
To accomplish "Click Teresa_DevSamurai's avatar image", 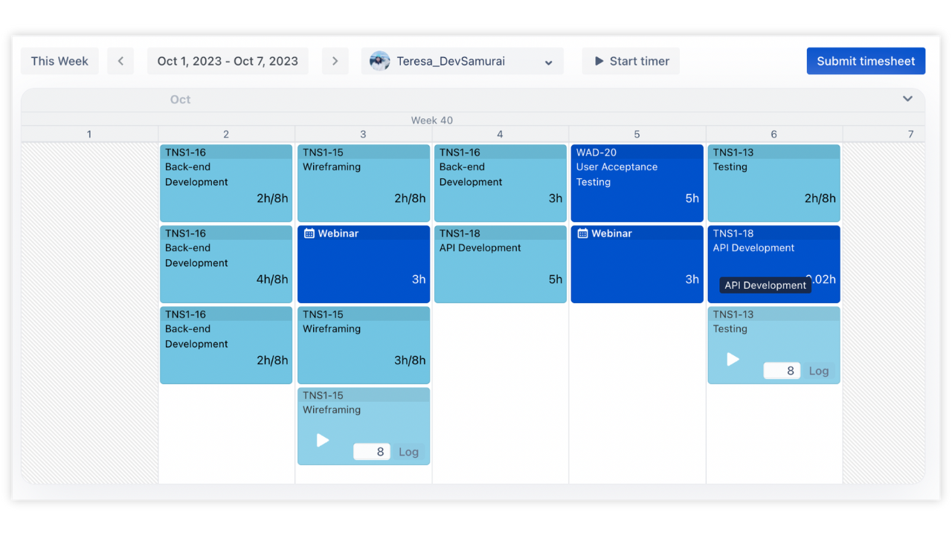I will tap(380, 61).
